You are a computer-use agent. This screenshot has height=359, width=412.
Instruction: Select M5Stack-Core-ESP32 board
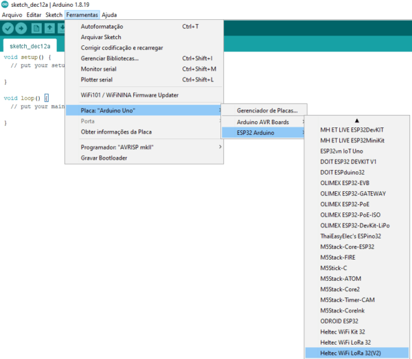tap(357, 247)
